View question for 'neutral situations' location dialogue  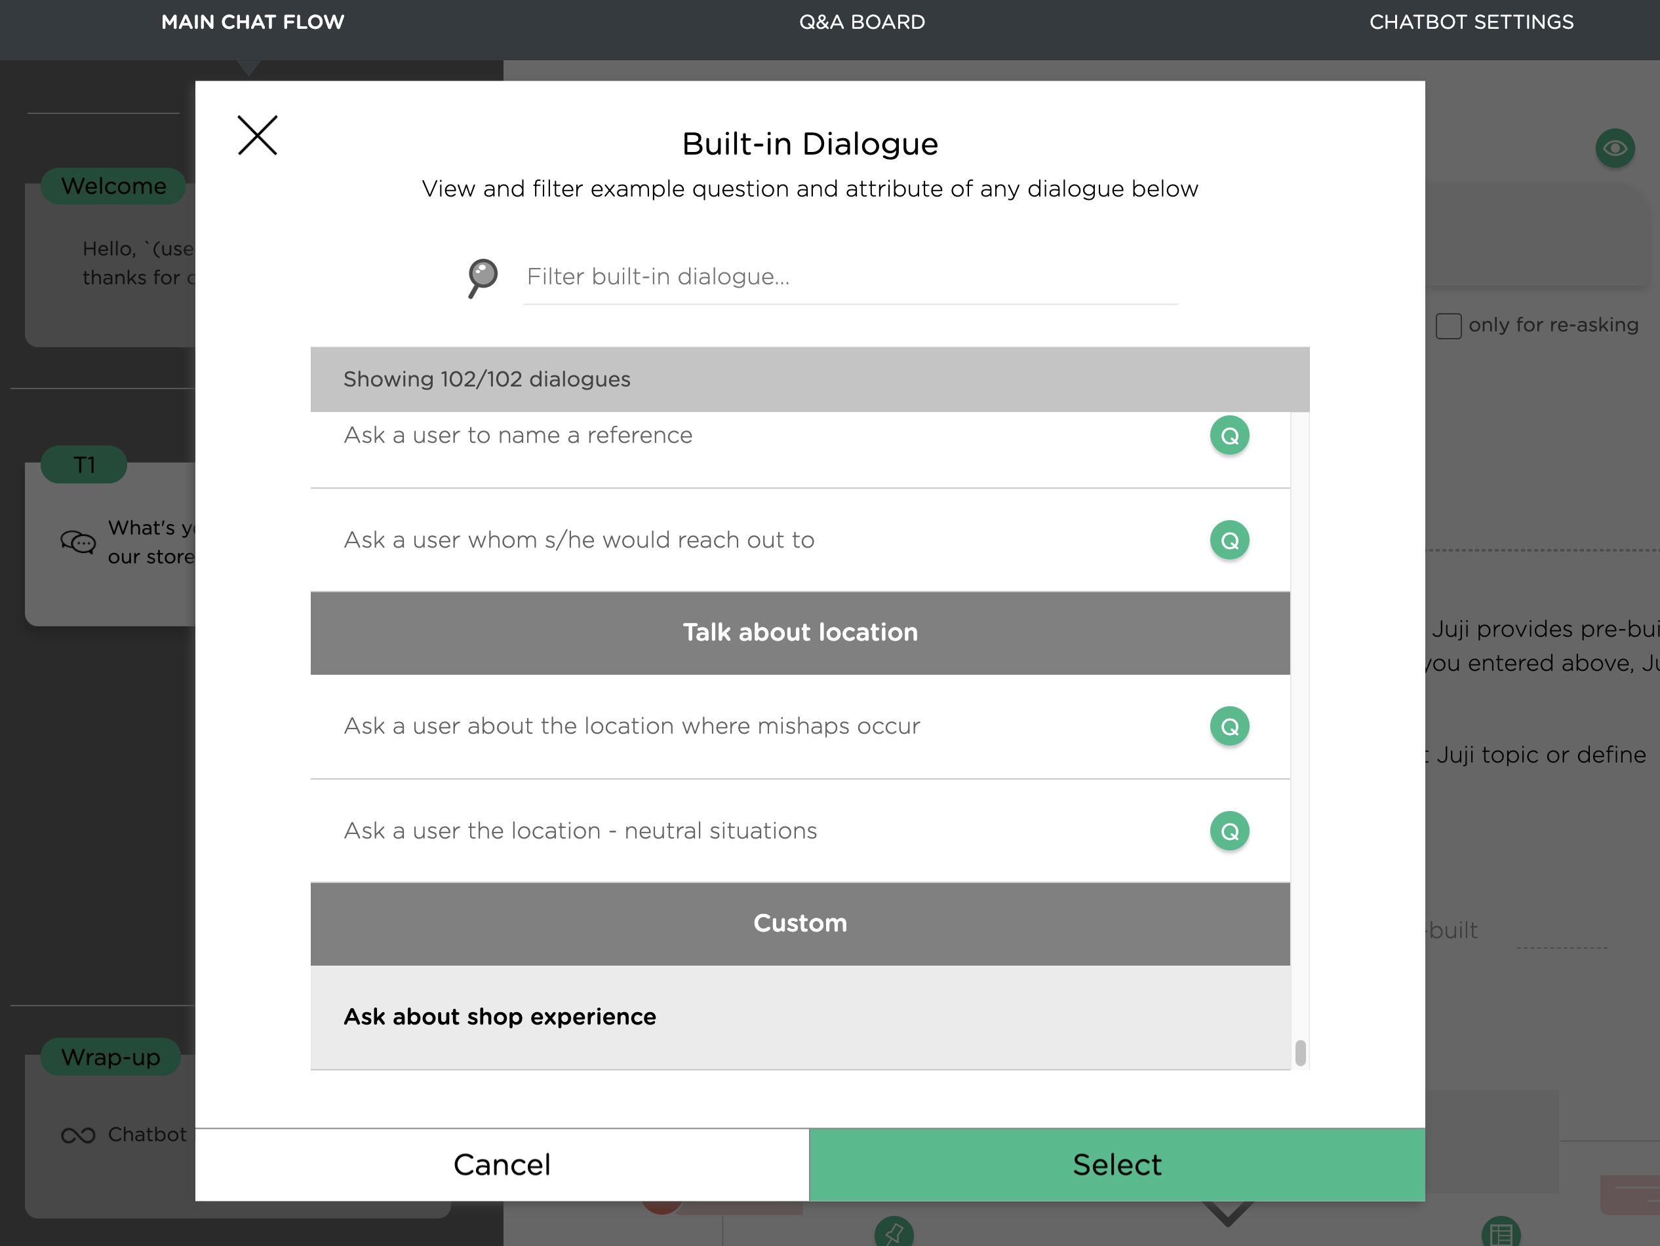click(x=1229, y=831)
